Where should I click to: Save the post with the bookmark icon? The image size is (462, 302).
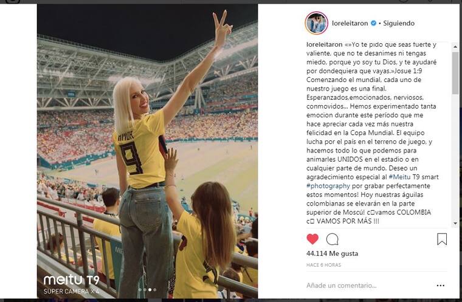[x=442, y=239]
